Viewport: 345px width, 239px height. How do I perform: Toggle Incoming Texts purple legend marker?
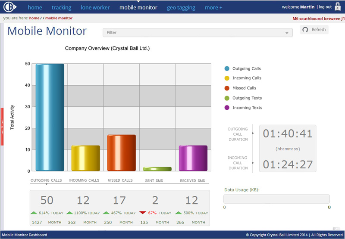coord(227,108)
